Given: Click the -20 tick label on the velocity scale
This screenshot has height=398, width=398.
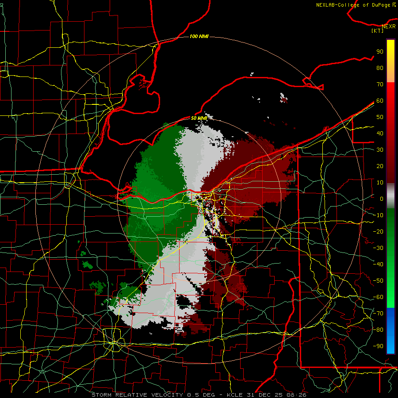Looking at the screenshot, I should 378,231.
